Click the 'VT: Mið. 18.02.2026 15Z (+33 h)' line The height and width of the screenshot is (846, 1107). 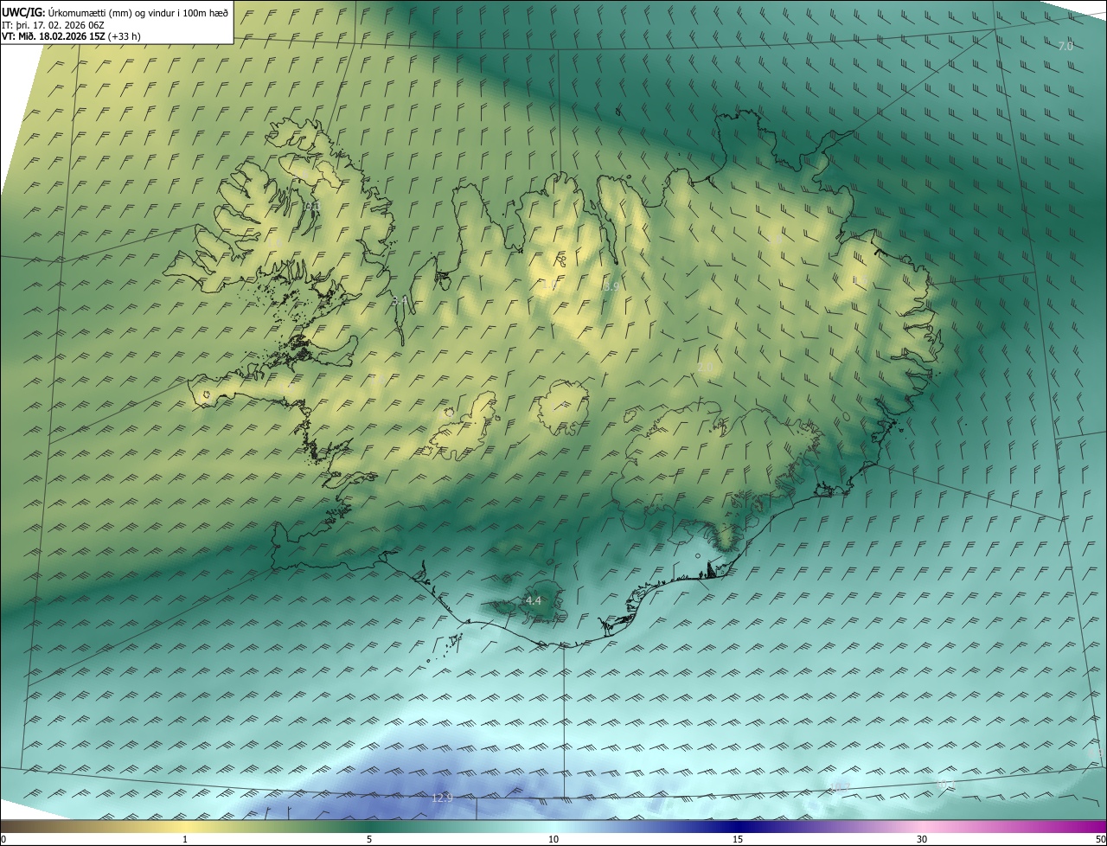[x=71, y=36]
